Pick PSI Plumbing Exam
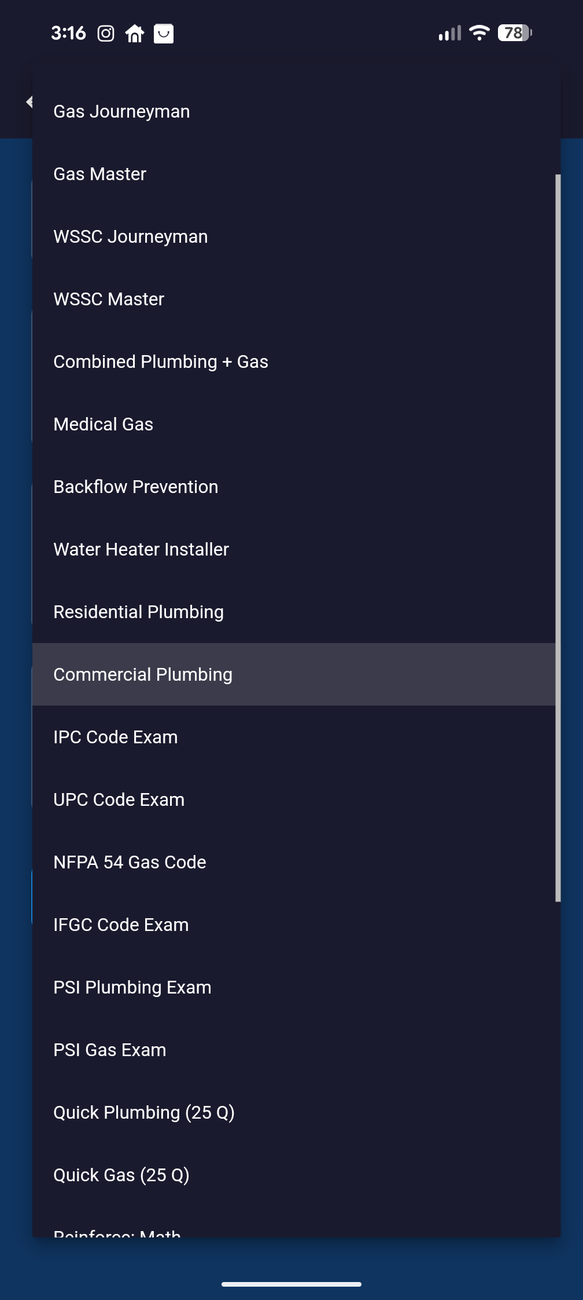 pos(132,987)
